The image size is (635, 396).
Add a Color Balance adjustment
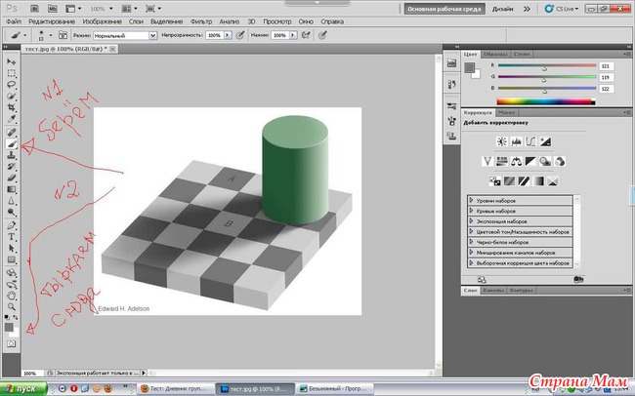click(517, 161)
